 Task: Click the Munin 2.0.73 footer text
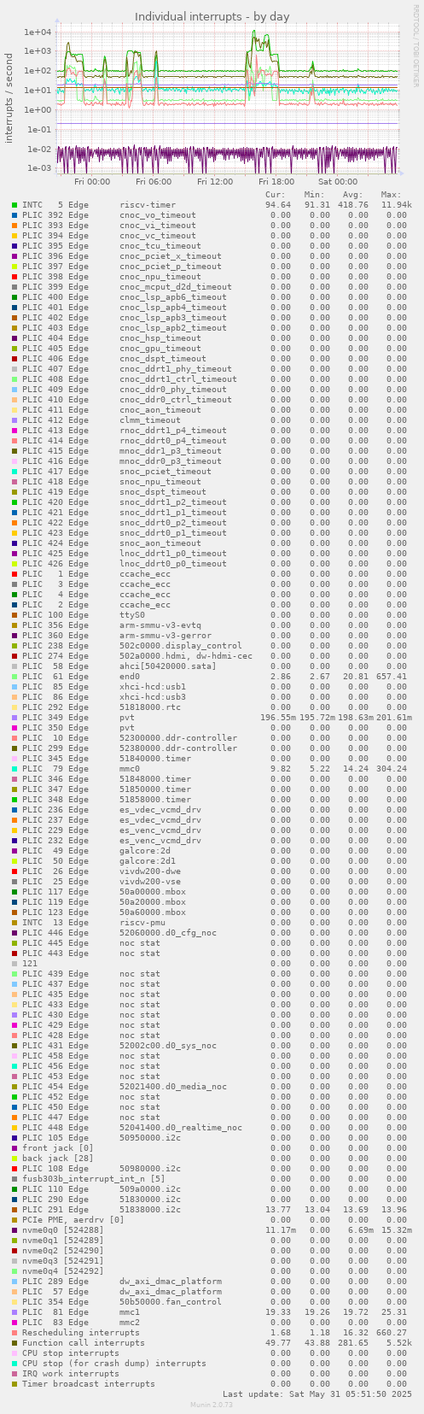click(212, 1404)
